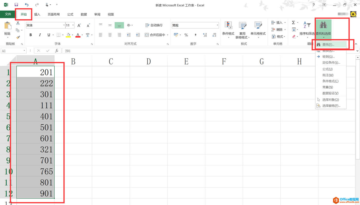The image size is (360, 205).
Task: Align text left
Action: click(x=101, y=35)
